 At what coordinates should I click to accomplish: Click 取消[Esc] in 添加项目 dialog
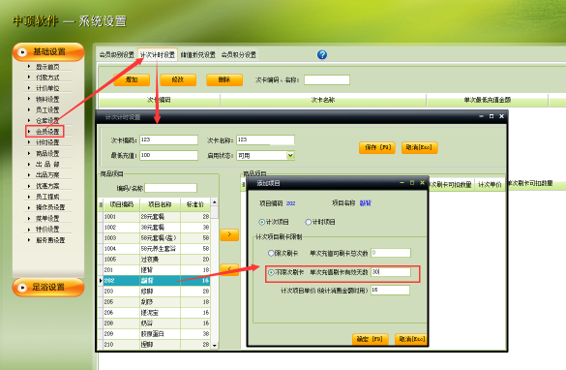point(411,339)
